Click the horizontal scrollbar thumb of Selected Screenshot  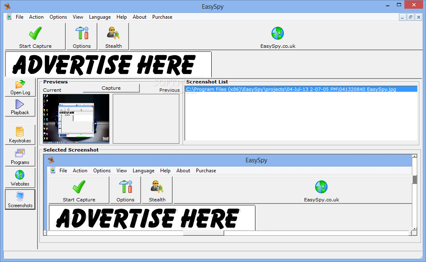pyautogui.click(x=203, y=233)
